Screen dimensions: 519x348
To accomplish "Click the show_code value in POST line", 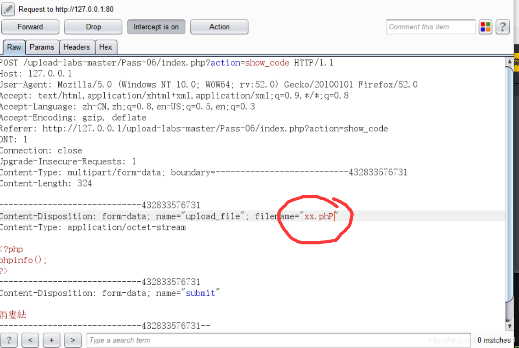I will pyautogui.click(x=267, y=63).
